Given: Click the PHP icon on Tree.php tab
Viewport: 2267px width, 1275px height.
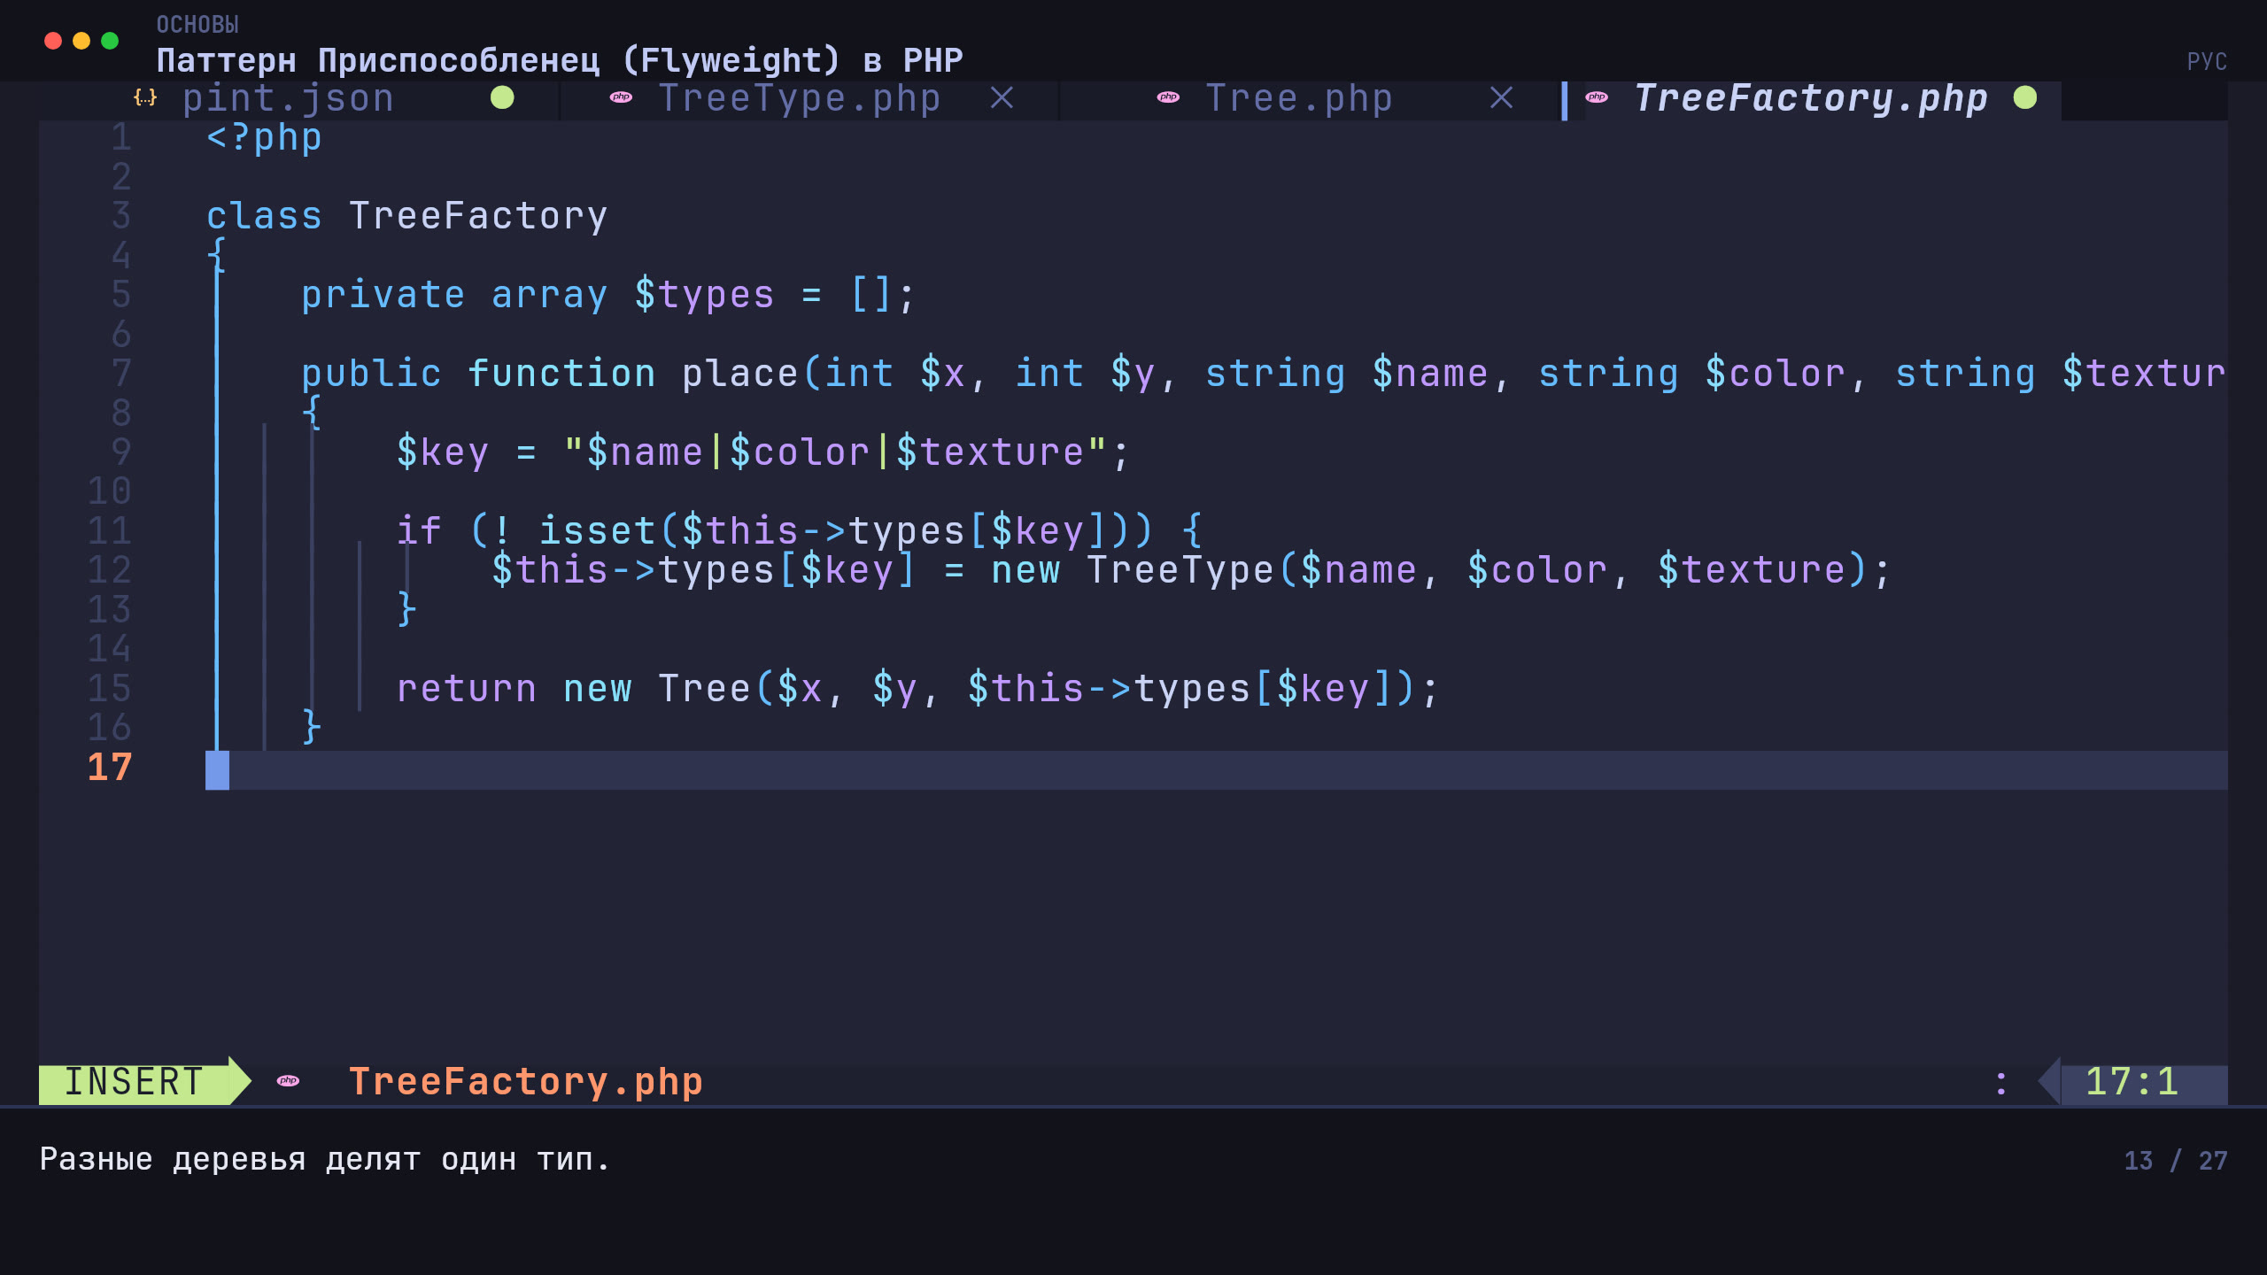Looking at the screenshot, I should pos(1168,97).
